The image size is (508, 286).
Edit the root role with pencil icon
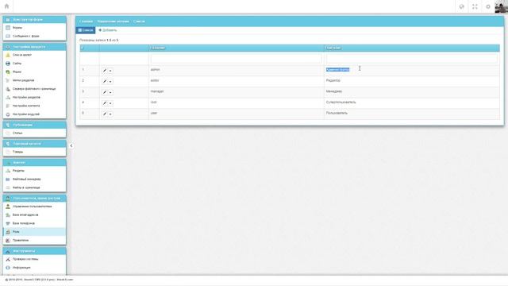(x=104, y=103)
